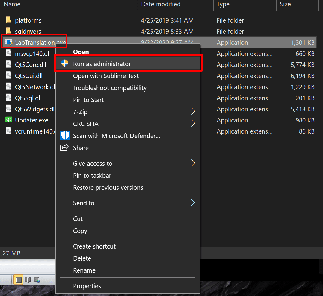323x296 pixels.
Task: Choose Open with Sublime Text
Action: coord(106,76)
